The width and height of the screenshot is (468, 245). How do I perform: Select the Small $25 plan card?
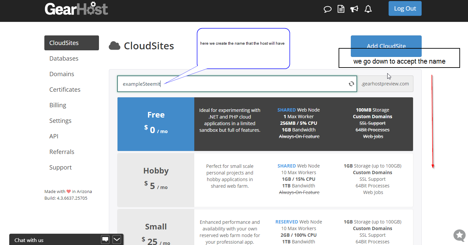pos(265,227)
